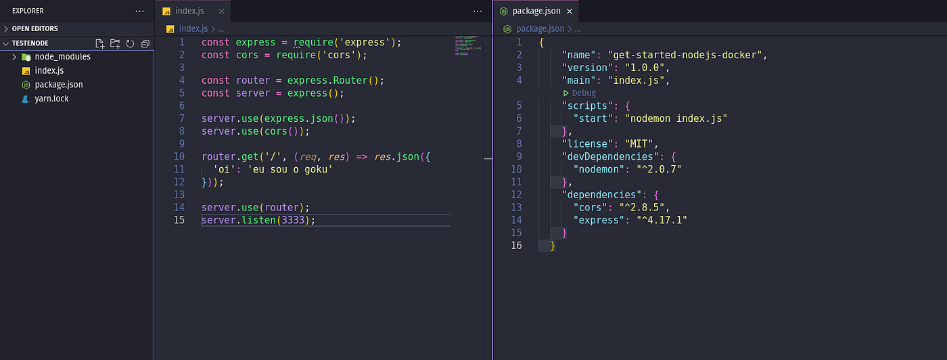Click the JS icon on index.js tab
Screen dimensions: 947x360
(166, 12)
